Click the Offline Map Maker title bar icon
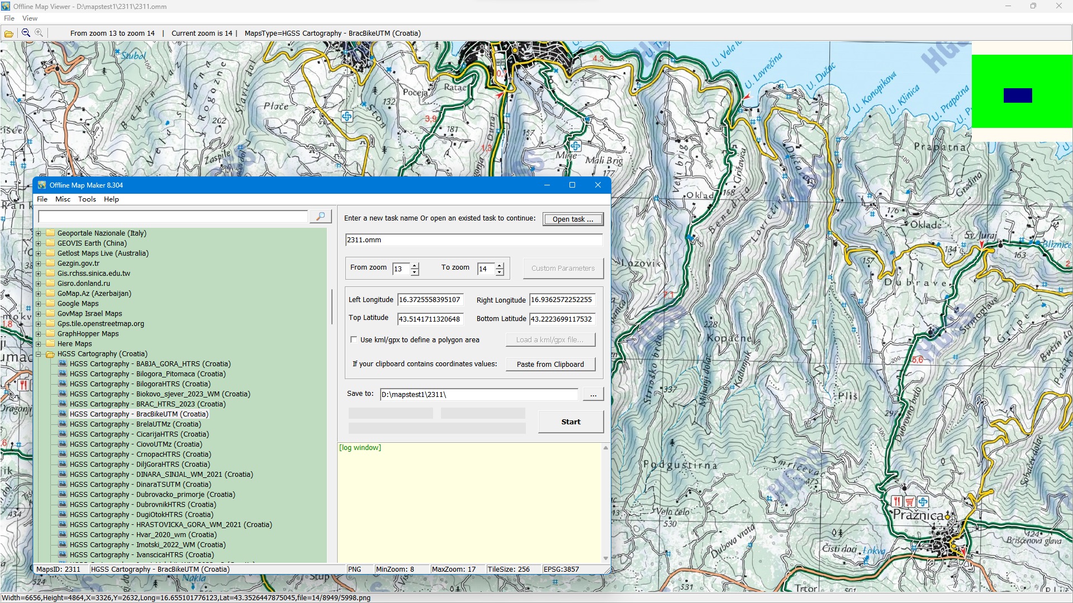The height and width of the screenshot is (603, 1073). click(x=42, y=185)
